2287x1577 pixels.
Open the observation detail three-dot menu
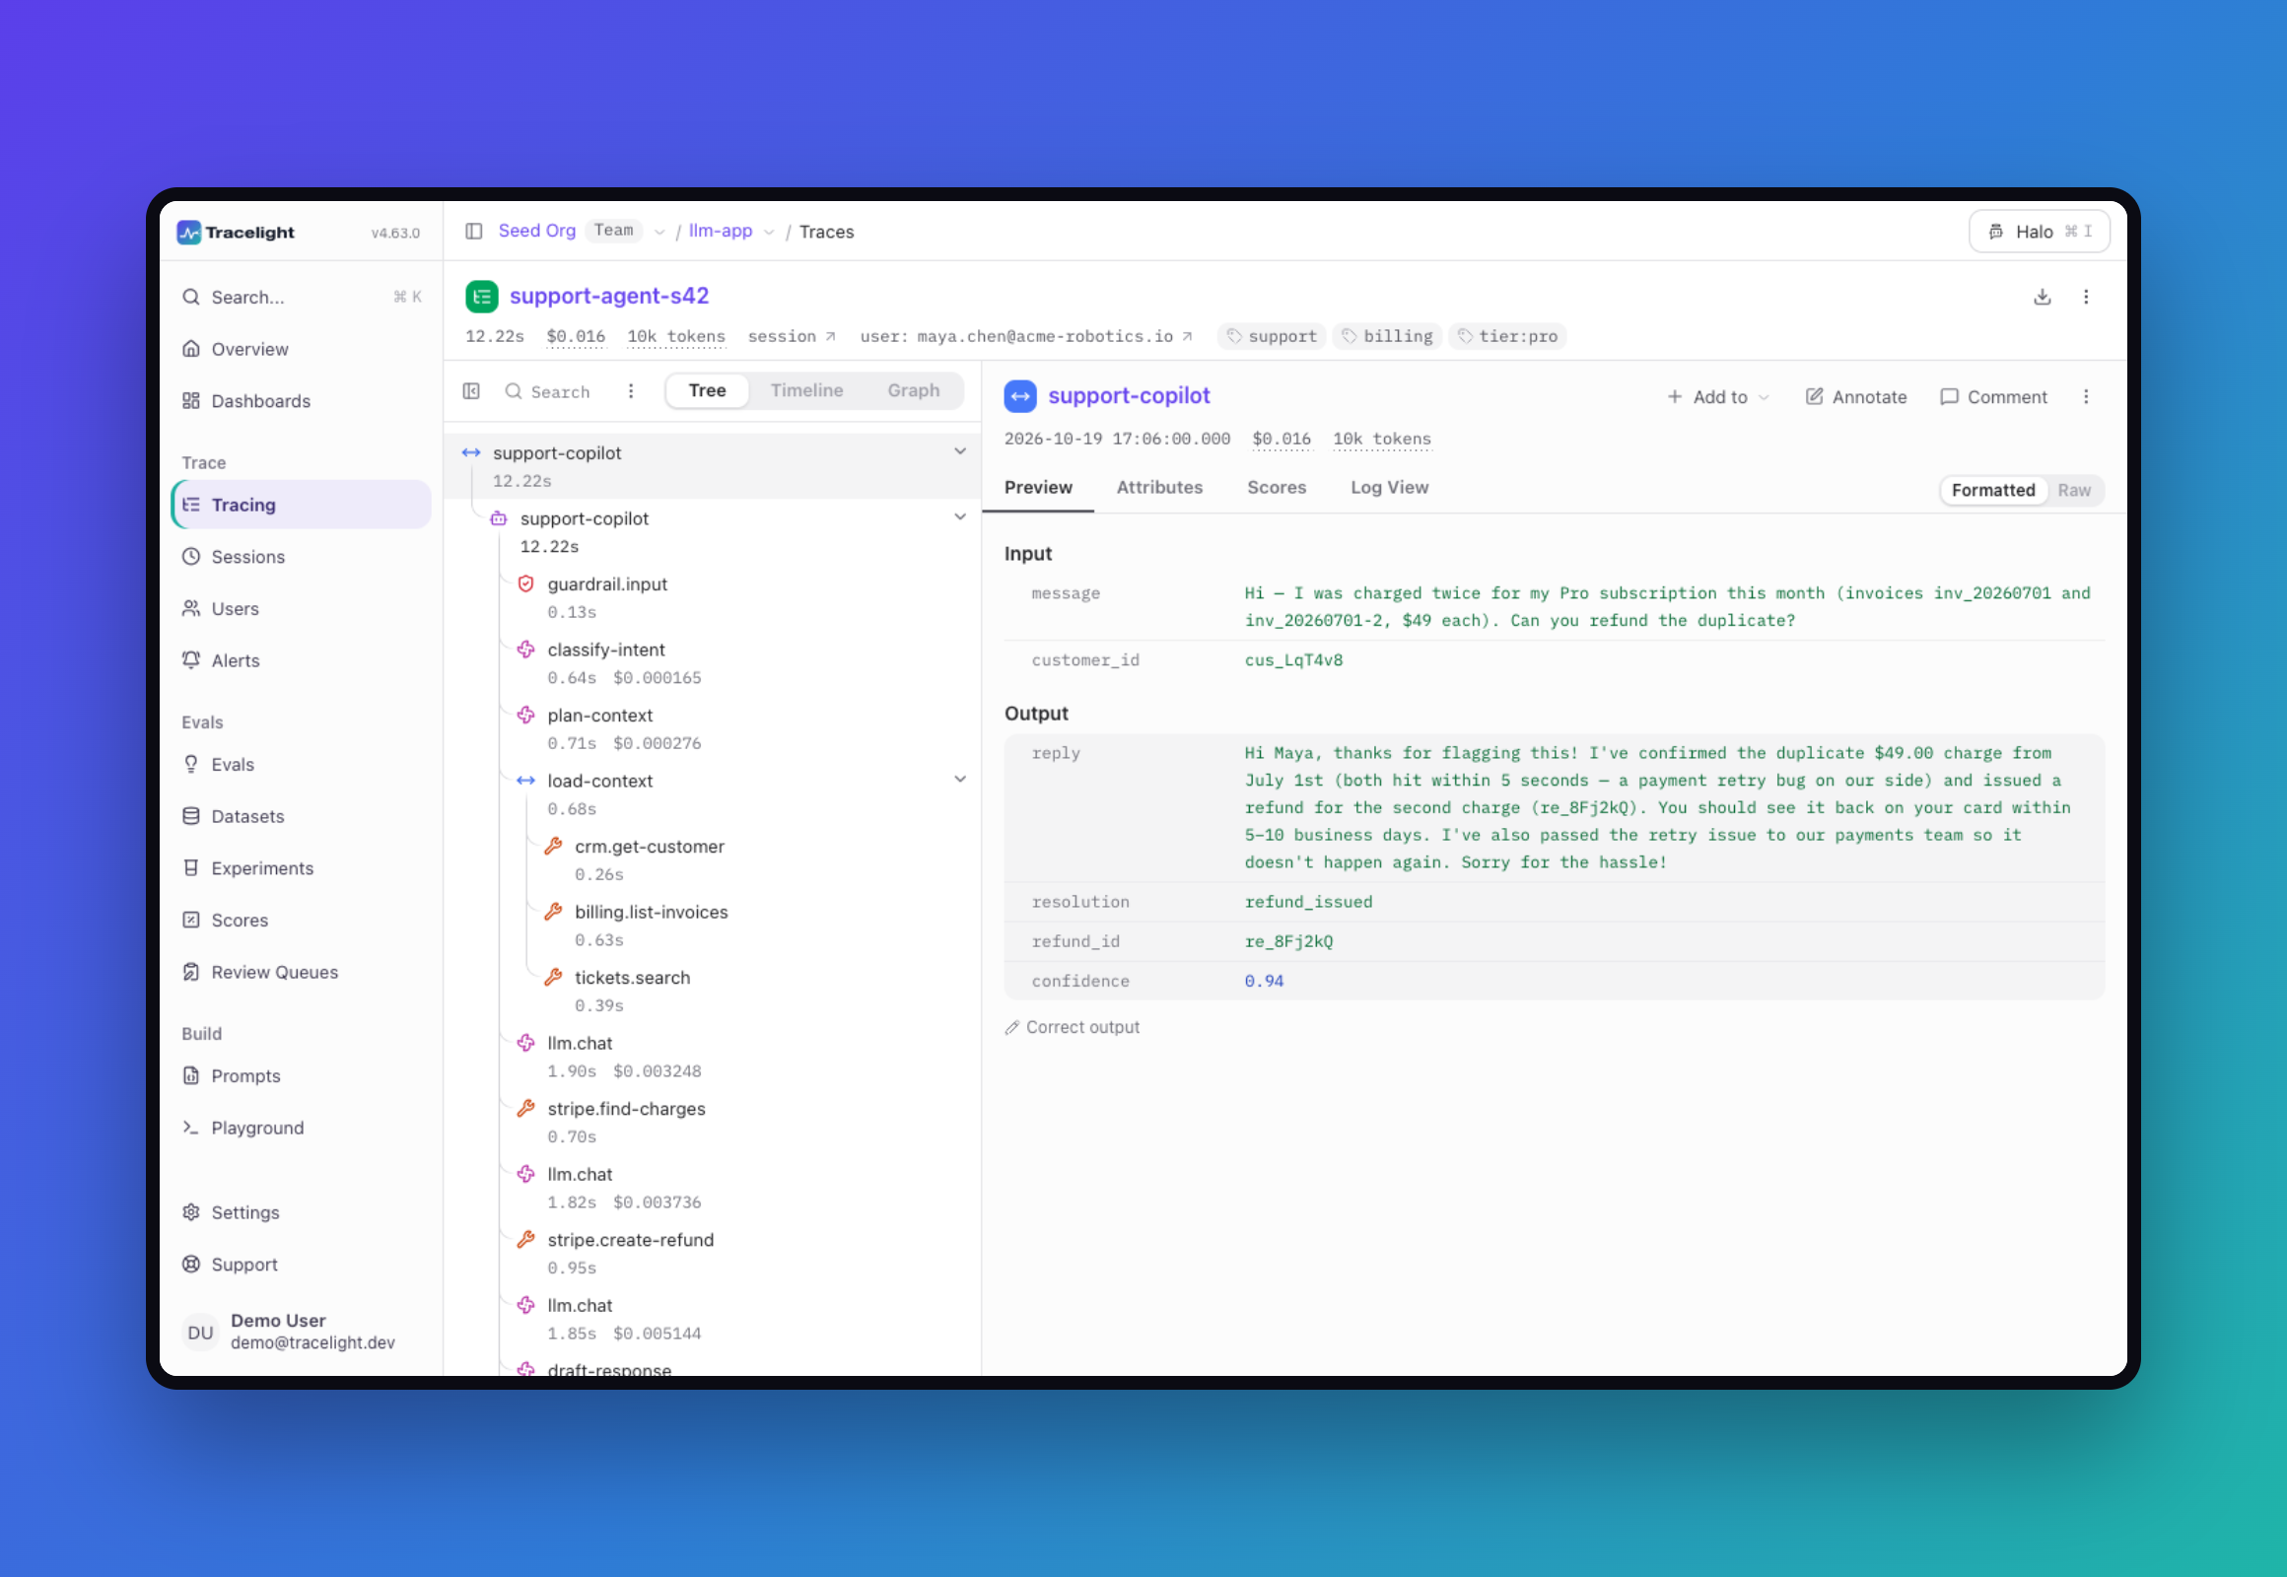pos(2085,396)
